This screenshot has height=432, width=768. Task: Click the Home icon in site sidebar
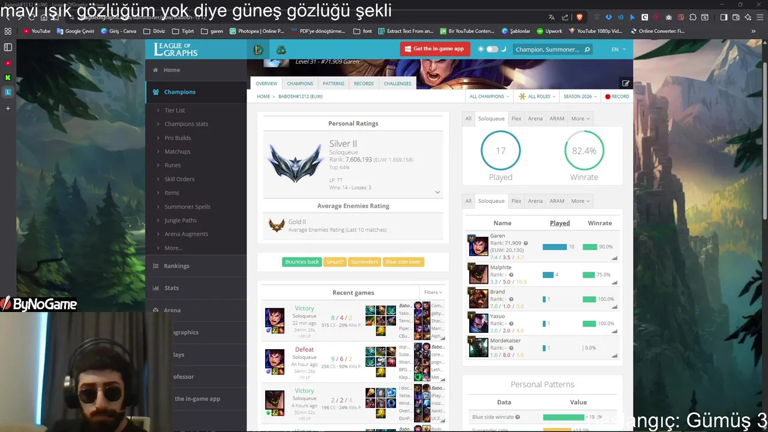tap(155, 70)
